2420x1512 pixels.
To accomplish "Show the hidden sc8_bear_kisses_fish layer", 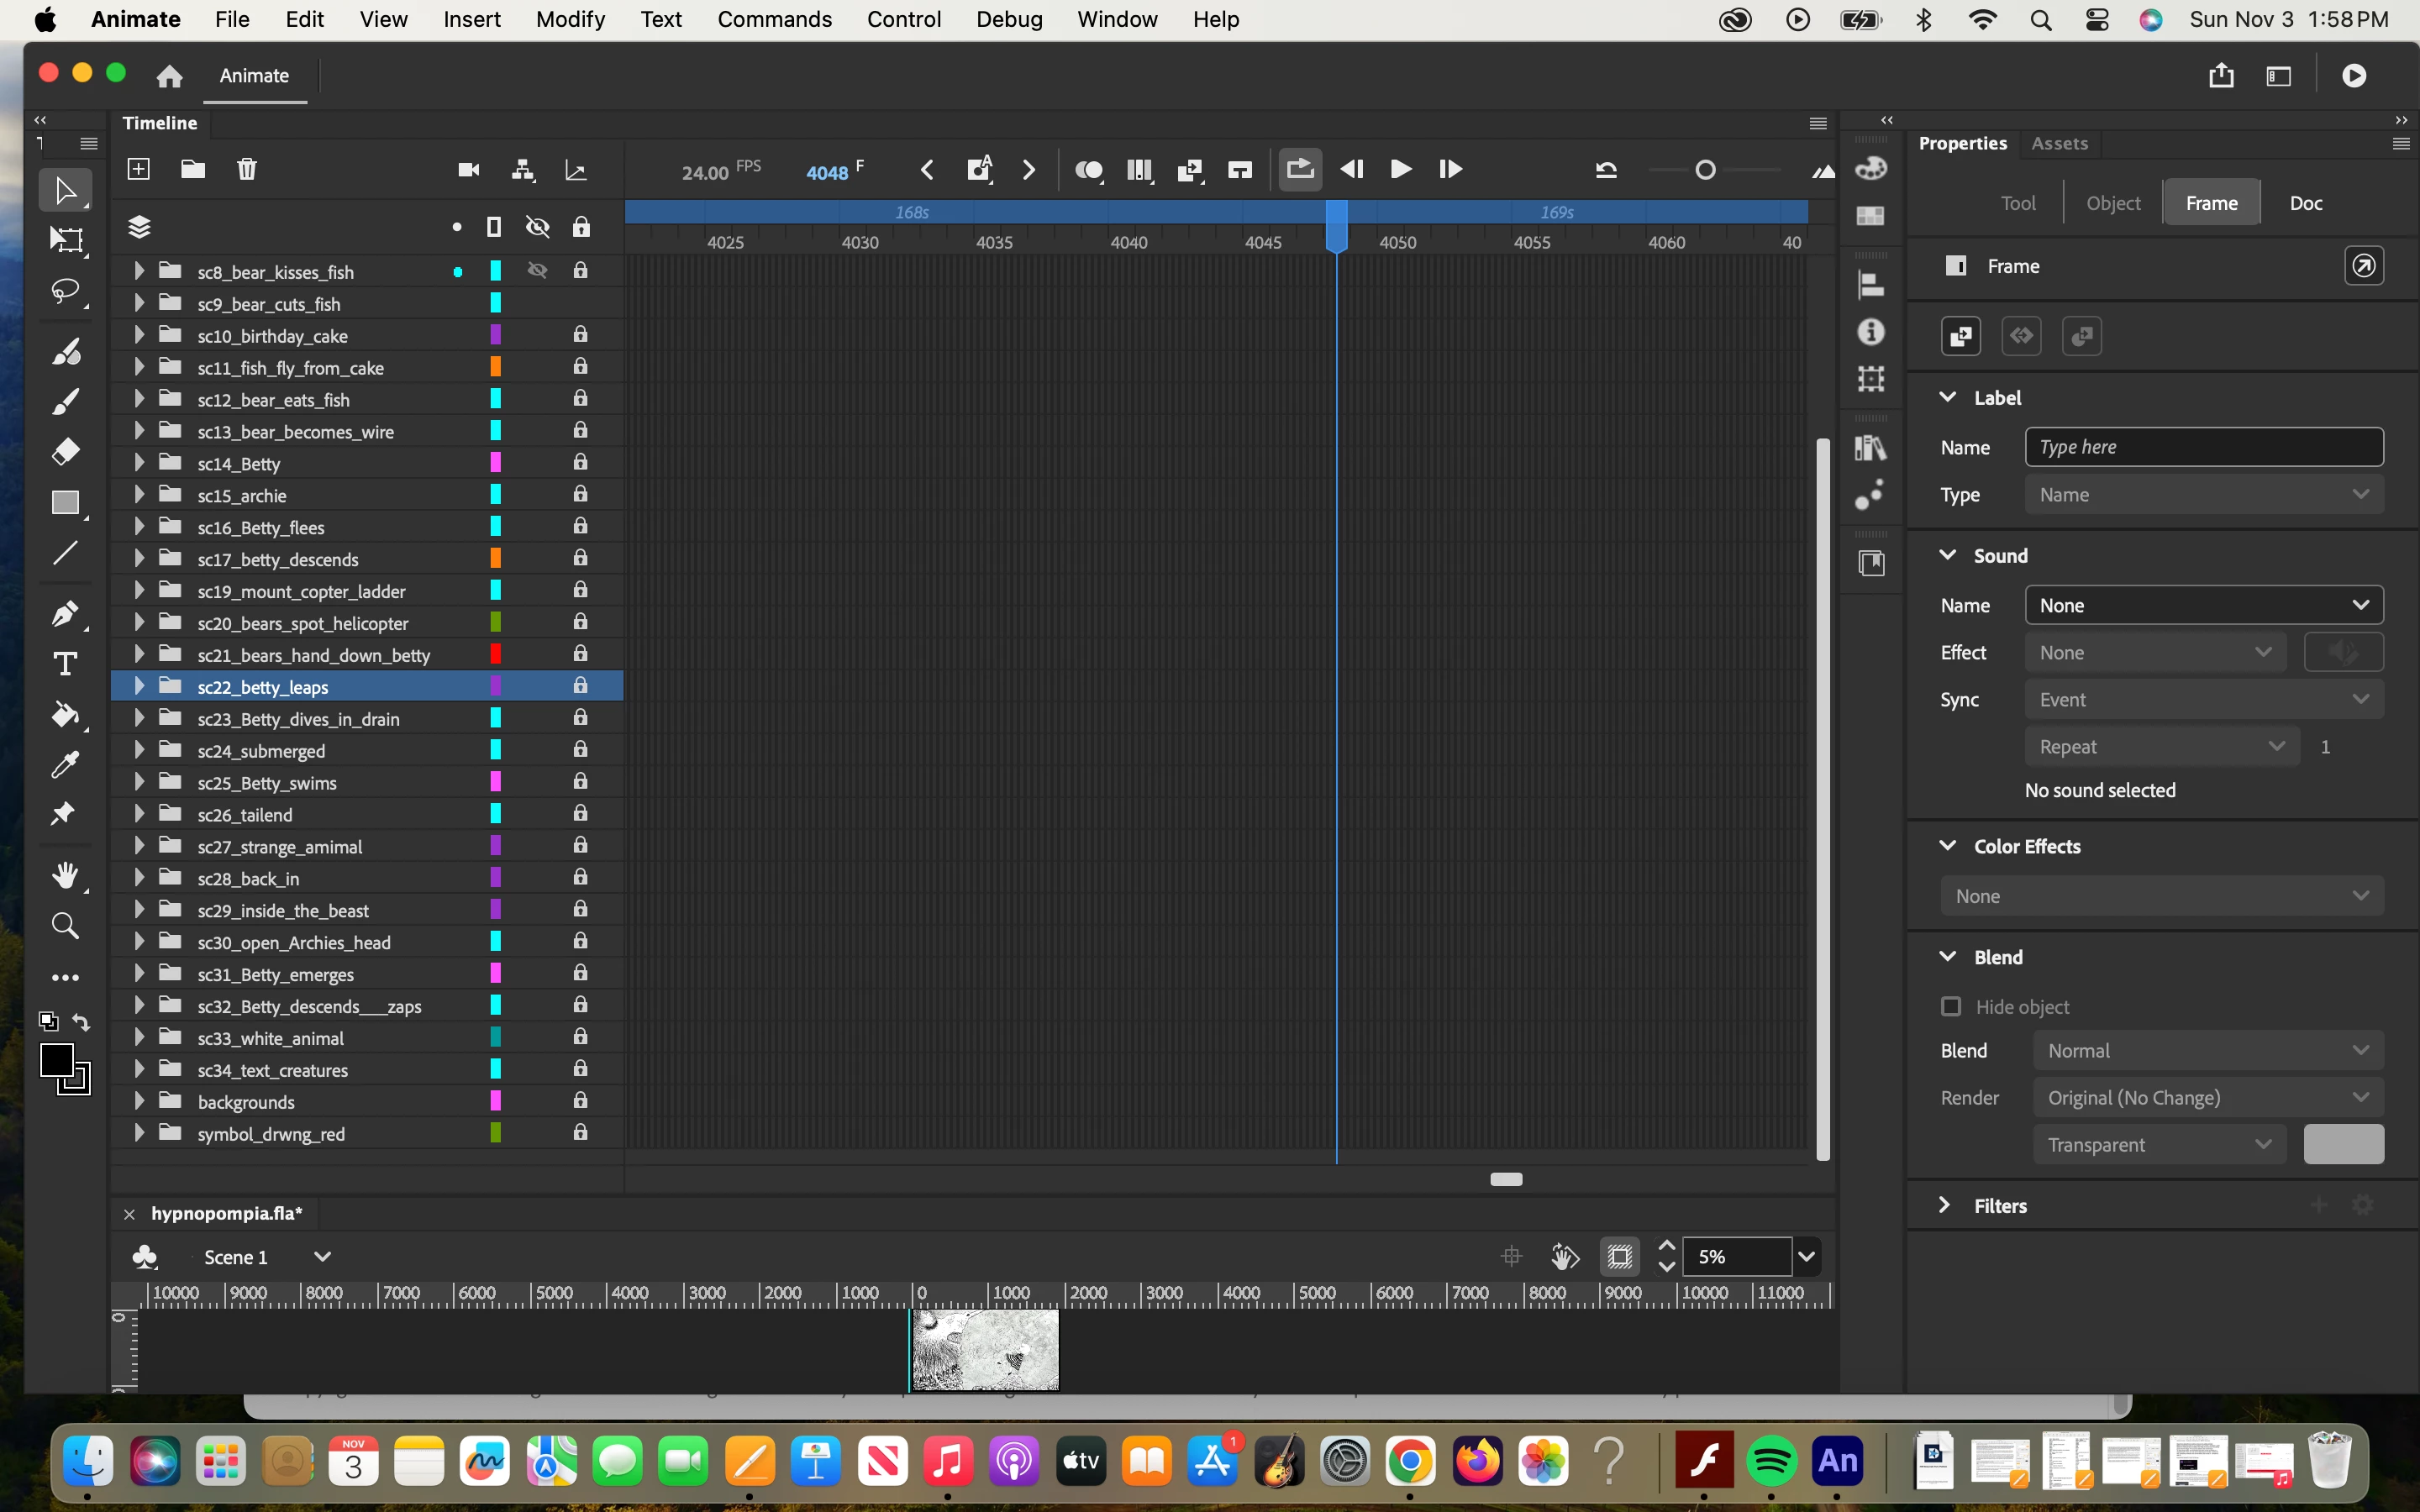I will pyautogui.click(x=538, y=271).
